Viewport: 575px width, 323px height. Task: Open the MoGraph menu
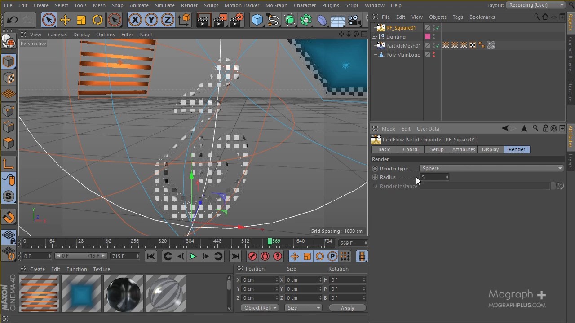[276, 5]
